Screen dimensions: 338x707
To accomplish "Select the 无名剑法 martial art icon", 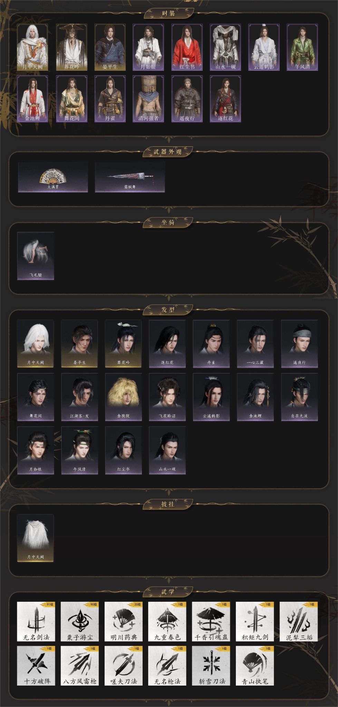I will pos(36,621).
